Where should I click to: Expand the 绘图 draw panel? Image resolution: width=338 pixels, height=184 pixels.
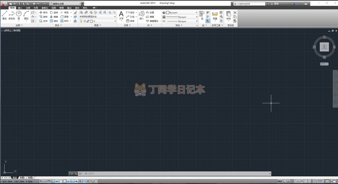pyautogui.click(x=19, y=25)
